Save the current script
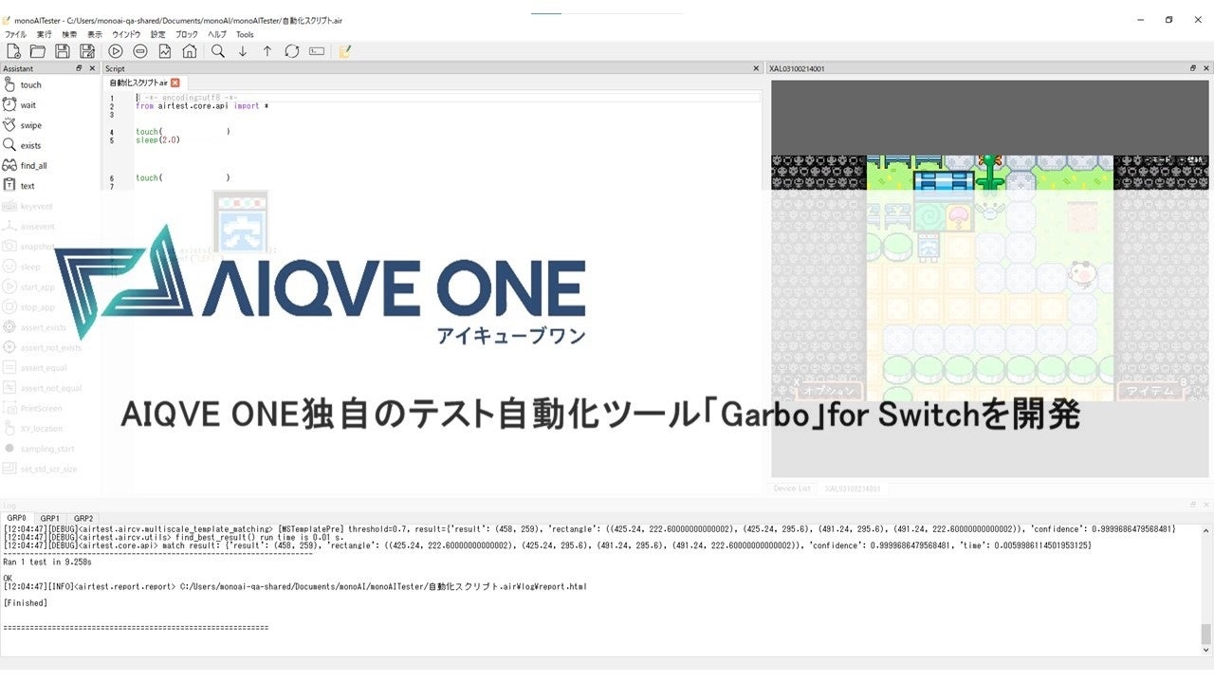 point(63,51)
